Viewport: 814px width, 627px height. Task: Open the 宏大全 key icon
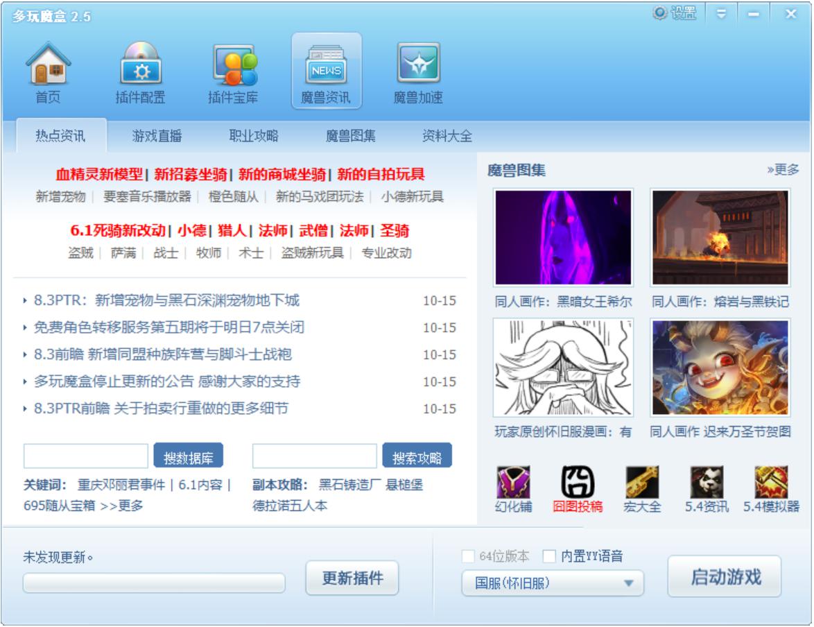tap(642, 483)
